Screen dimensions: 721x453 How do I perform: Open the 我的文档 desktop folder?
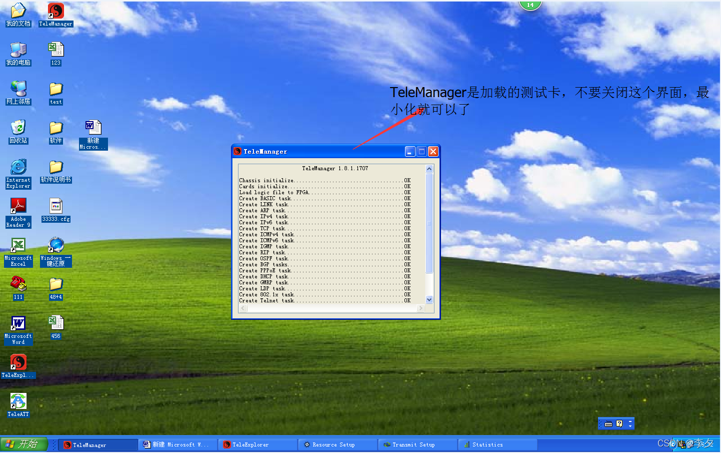pos(18,14)
